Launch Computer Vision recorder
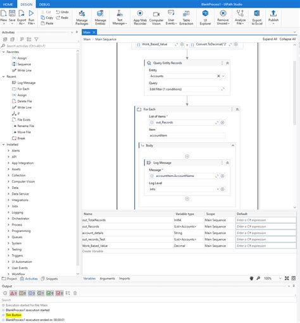 pyautogui.click(x=156, y=17)
